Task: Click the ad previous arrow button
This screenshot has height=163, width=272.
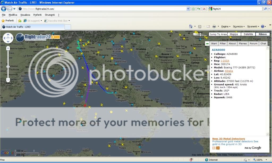Action: click(214, 148)
